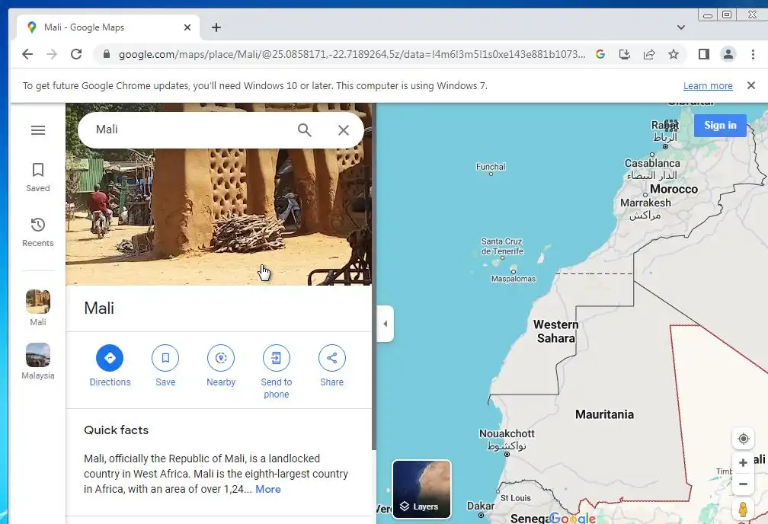
Task: Select the Malaysia recent place thumbnail
Action: (38, 362)
